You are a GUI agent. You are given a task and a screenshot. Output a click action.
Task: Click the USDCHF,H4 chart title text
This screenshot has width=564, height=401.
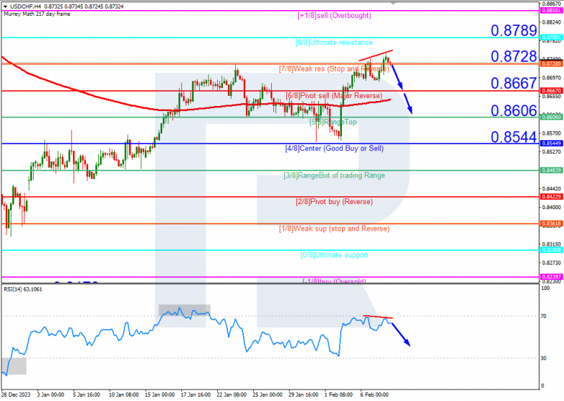coord(25,6)
